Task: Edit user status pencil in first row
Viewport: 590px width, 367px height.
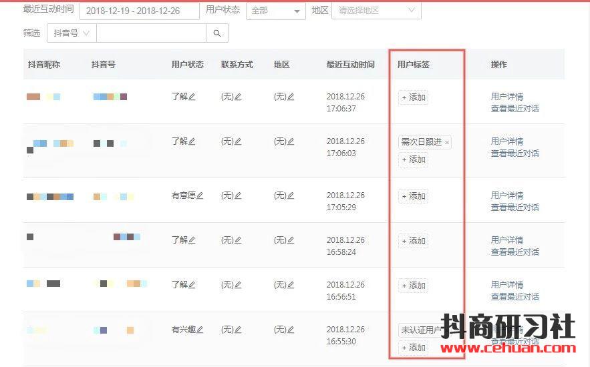Action: pos(192,97)
